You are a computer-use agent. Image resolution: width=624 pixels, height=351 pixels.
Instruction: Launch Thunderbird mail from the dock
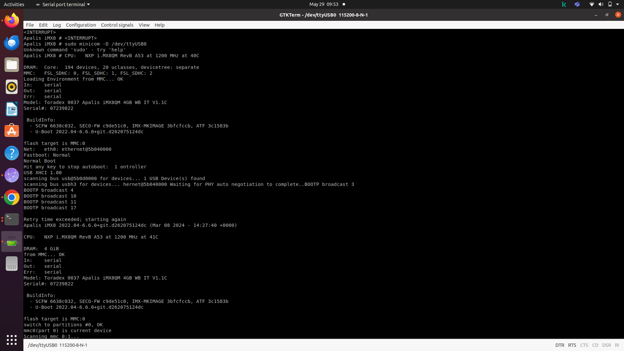[x=12, y=43]
